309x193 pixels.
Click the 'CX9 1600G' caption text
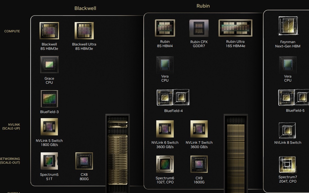199,180
